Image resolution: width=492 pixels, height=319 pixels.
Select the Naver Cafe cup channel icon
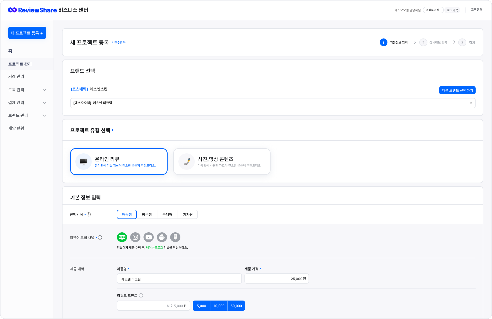162,237
